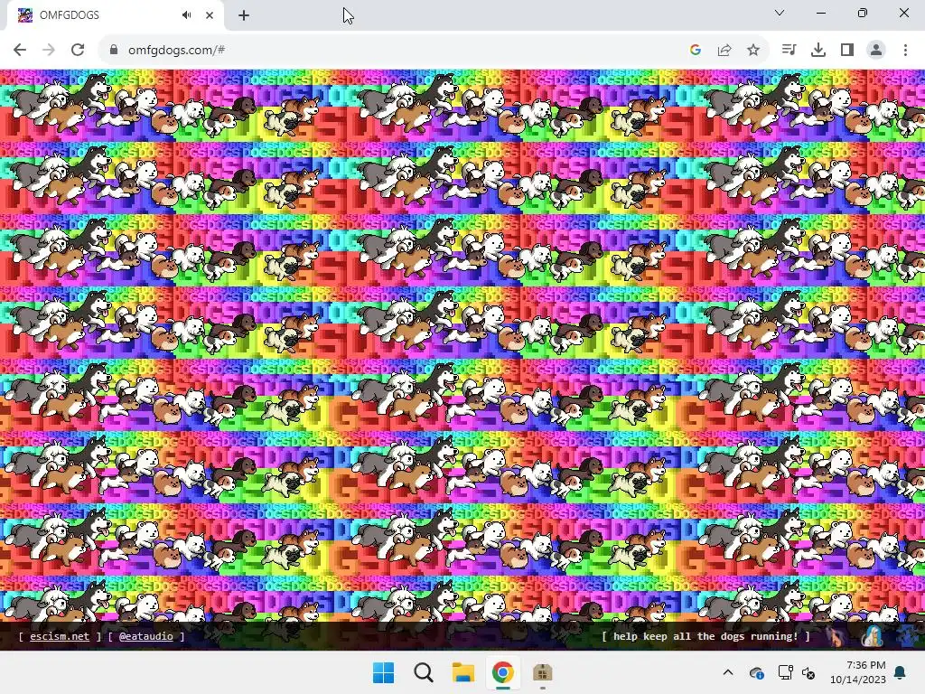The width and height of the screenshot is (925, 694).
Task: Open the media controls button
Action: (790, 51)
